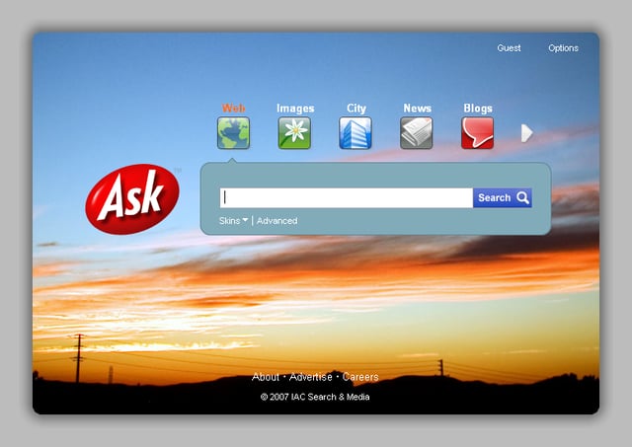Open the Options link
632x447 pixels.
tap(563, 48)
